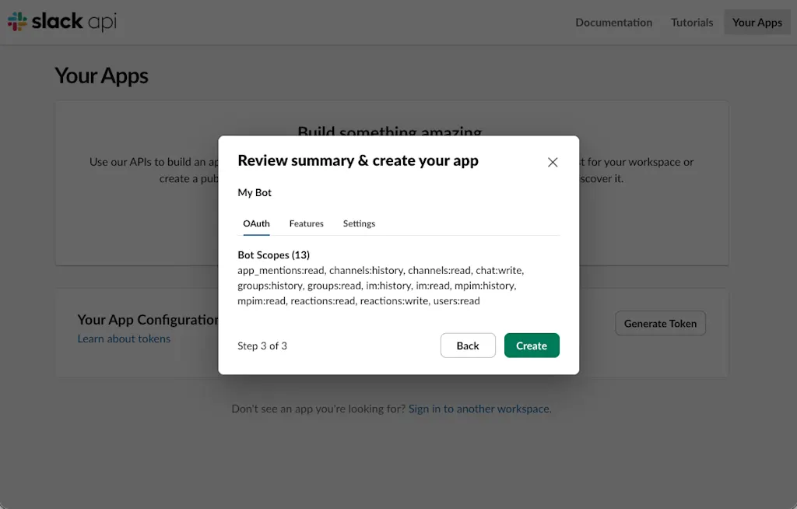Viewport: 797px width, 509px height.
Task: Switch to the Settings tab
Action: 359,223
